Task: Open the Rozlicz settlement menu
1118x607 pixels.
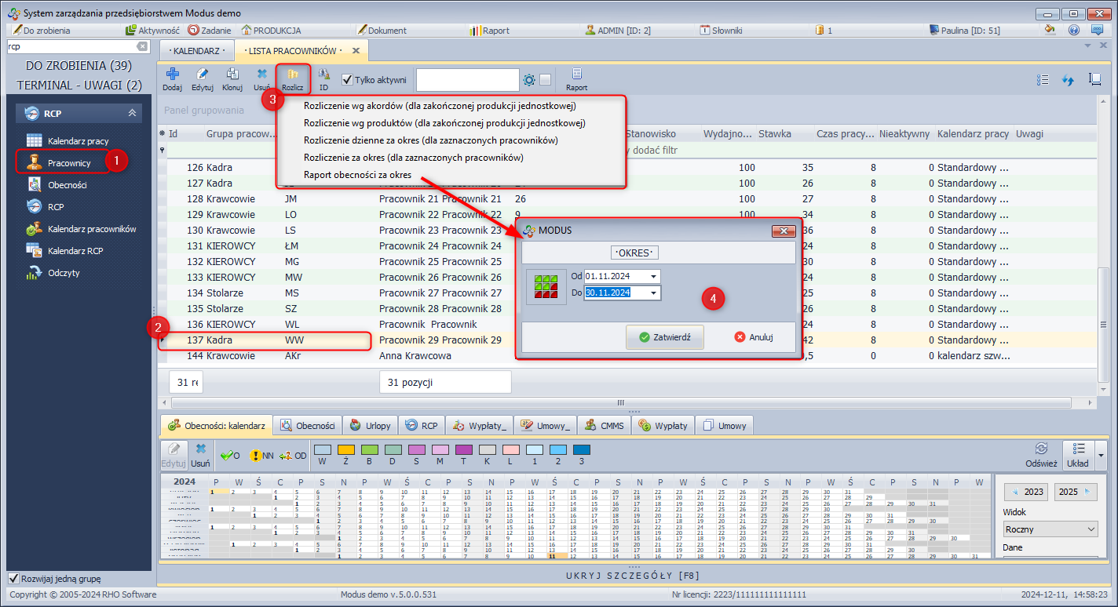Action: [293, 78]
